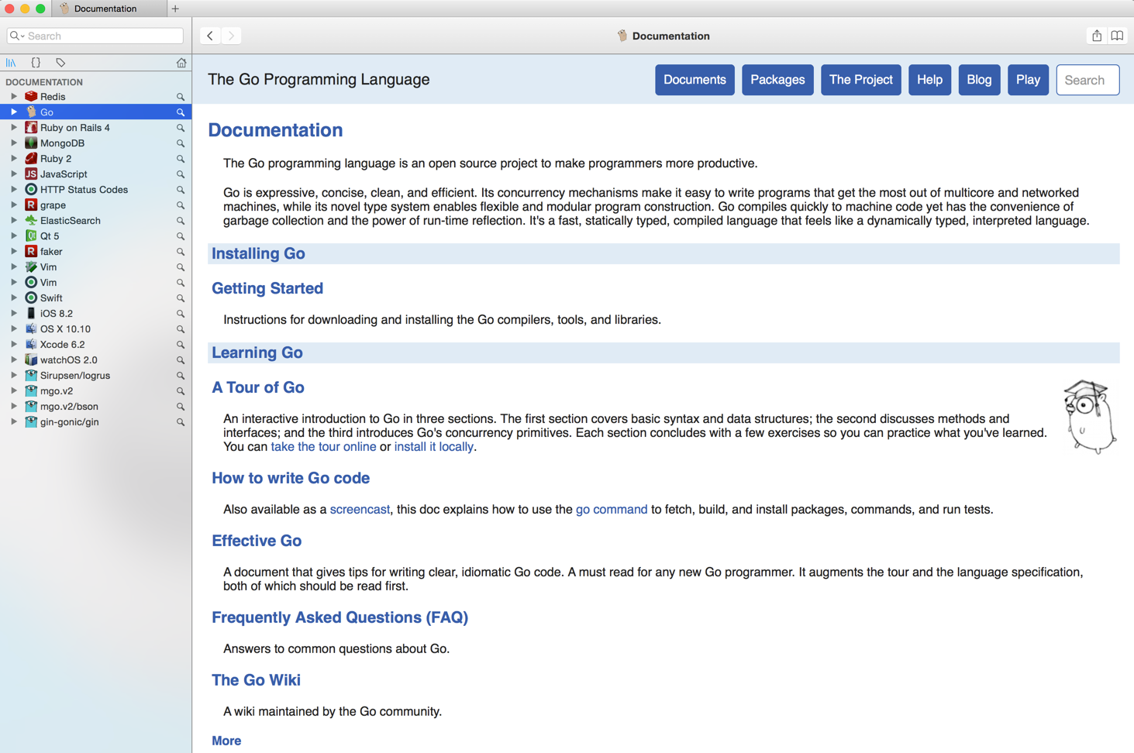
Task: Focus the Go site Search box
Action: pyautogui.click(x=1087, y=80)
